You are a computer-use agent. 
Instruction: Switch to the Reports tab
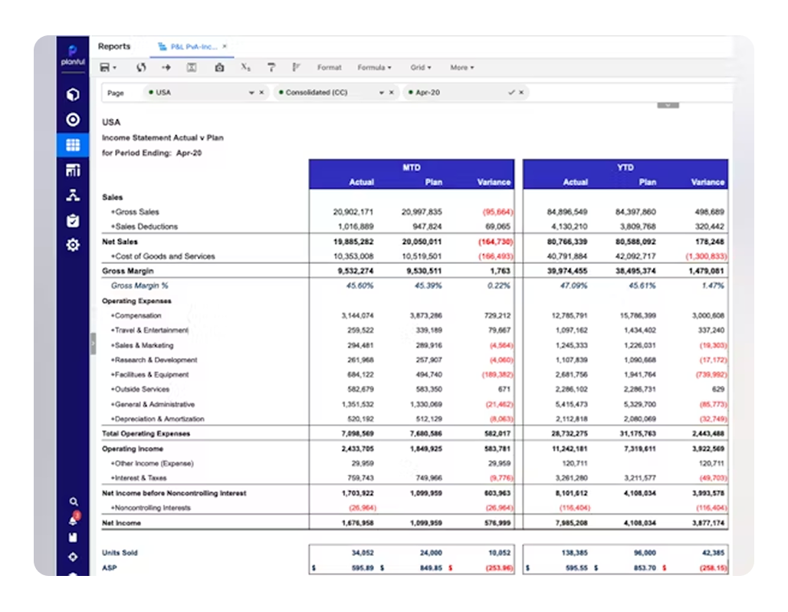coord(115,46)
